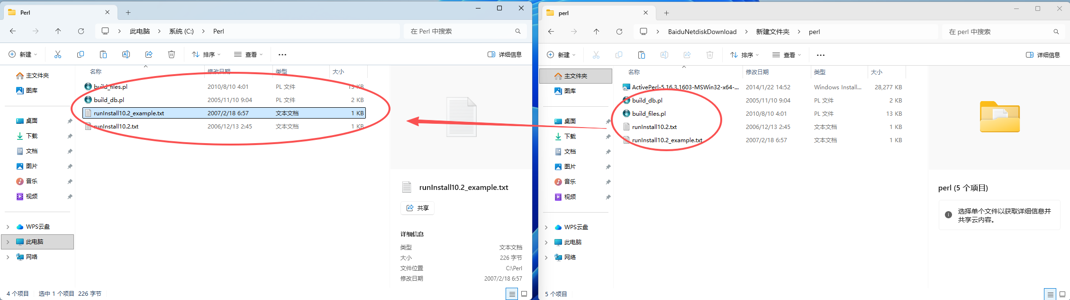Click 系统 (C:) in the left address bar
Image resolution: width=1070 pixels, height=300 pixels.
[181, 31]
